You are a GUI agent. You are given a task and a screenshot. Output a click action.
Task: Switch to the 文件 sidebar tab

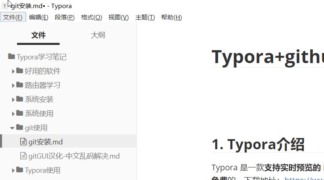click(x=39, y=35)
